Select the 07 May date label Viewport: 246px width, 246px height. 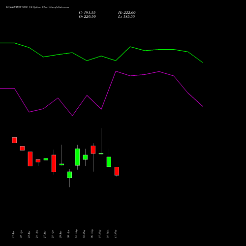tap(100, 234)
